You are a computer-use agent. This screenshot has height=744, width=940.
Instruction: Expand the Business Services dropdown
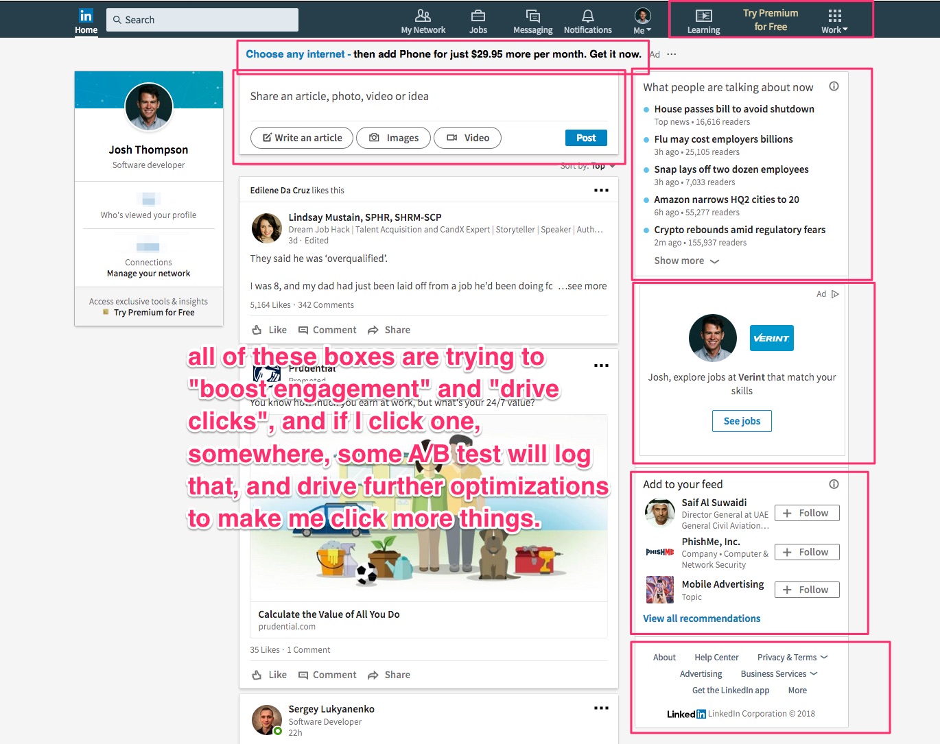(x=779, y=674)
